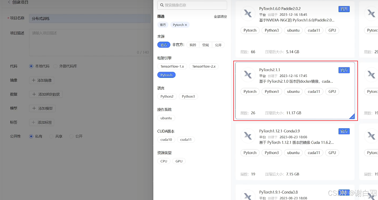Click the 项目描述 text area

tap(90, 43)
